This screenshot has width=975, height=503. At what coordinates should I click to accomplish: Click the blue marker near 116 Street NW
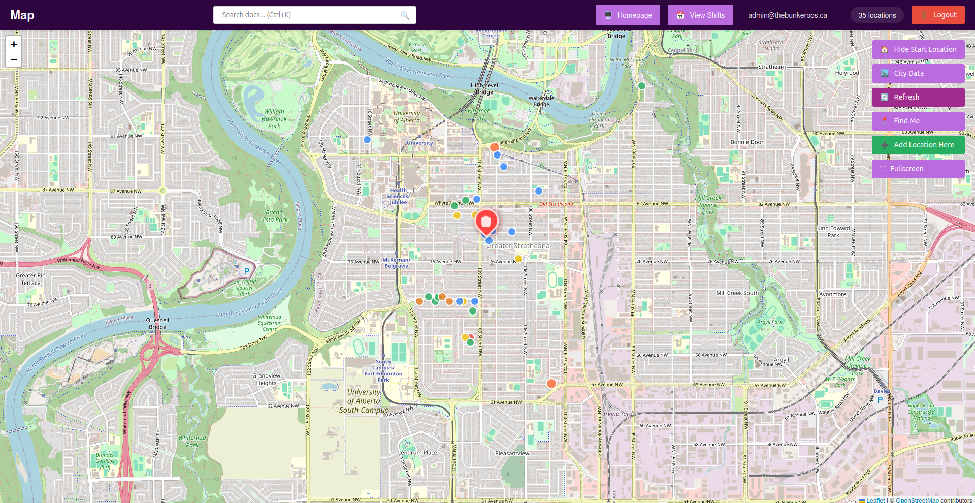367,140
